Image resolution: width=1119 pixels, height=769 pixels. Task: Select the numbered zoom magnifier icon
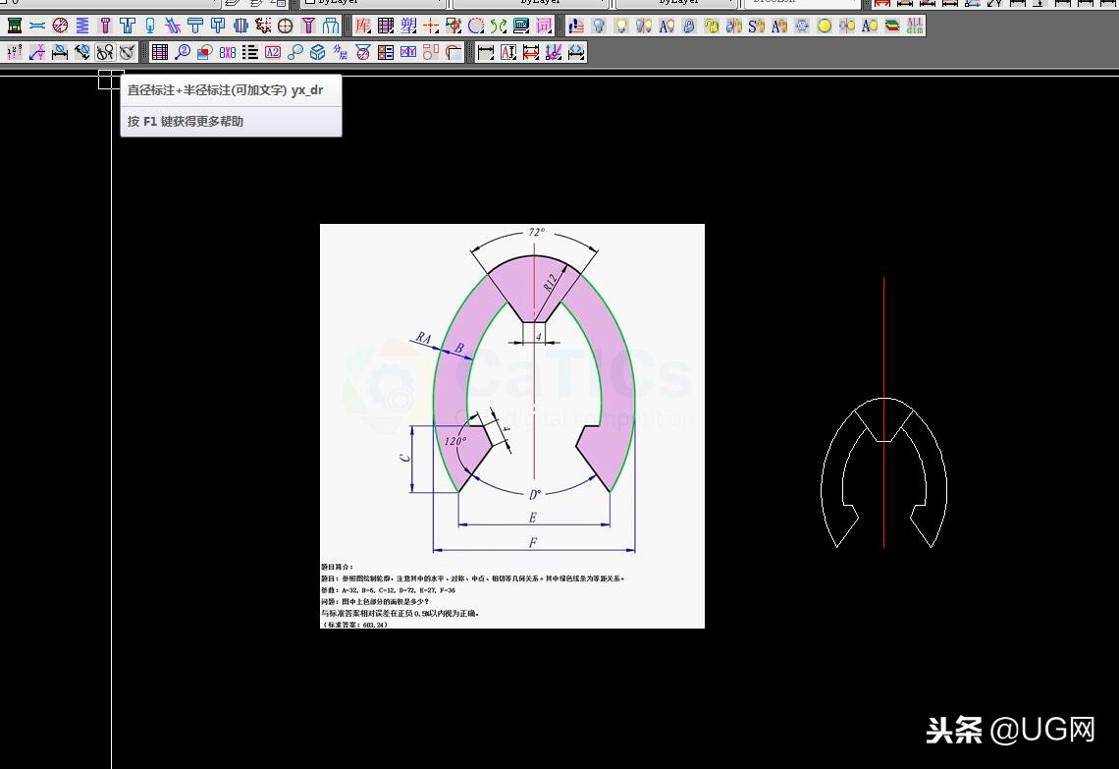182,52
